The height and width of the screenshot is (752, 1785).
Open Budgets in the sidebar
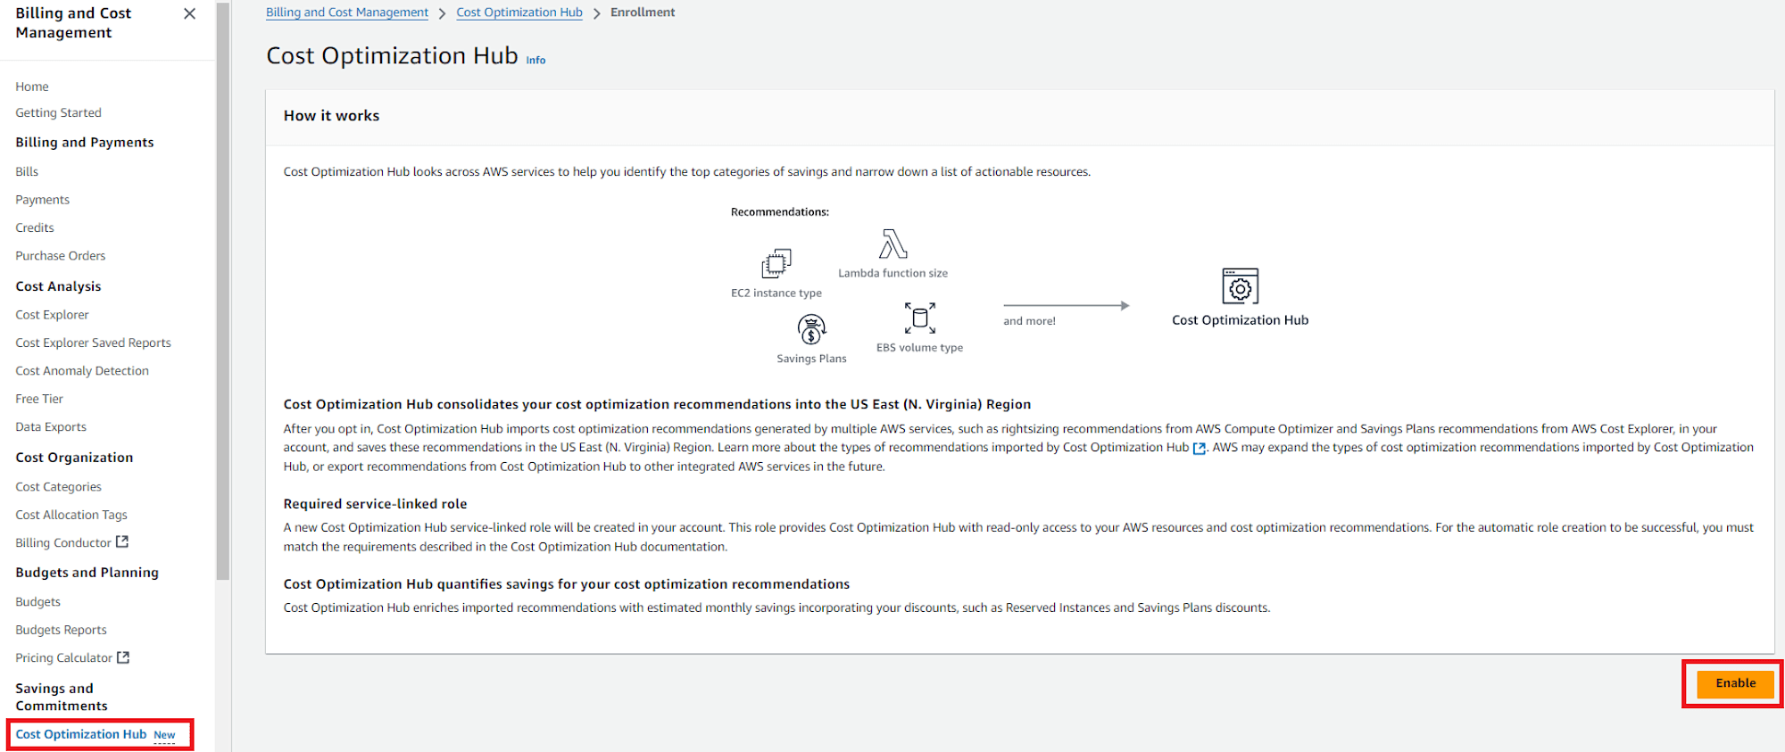click(37, 602)
